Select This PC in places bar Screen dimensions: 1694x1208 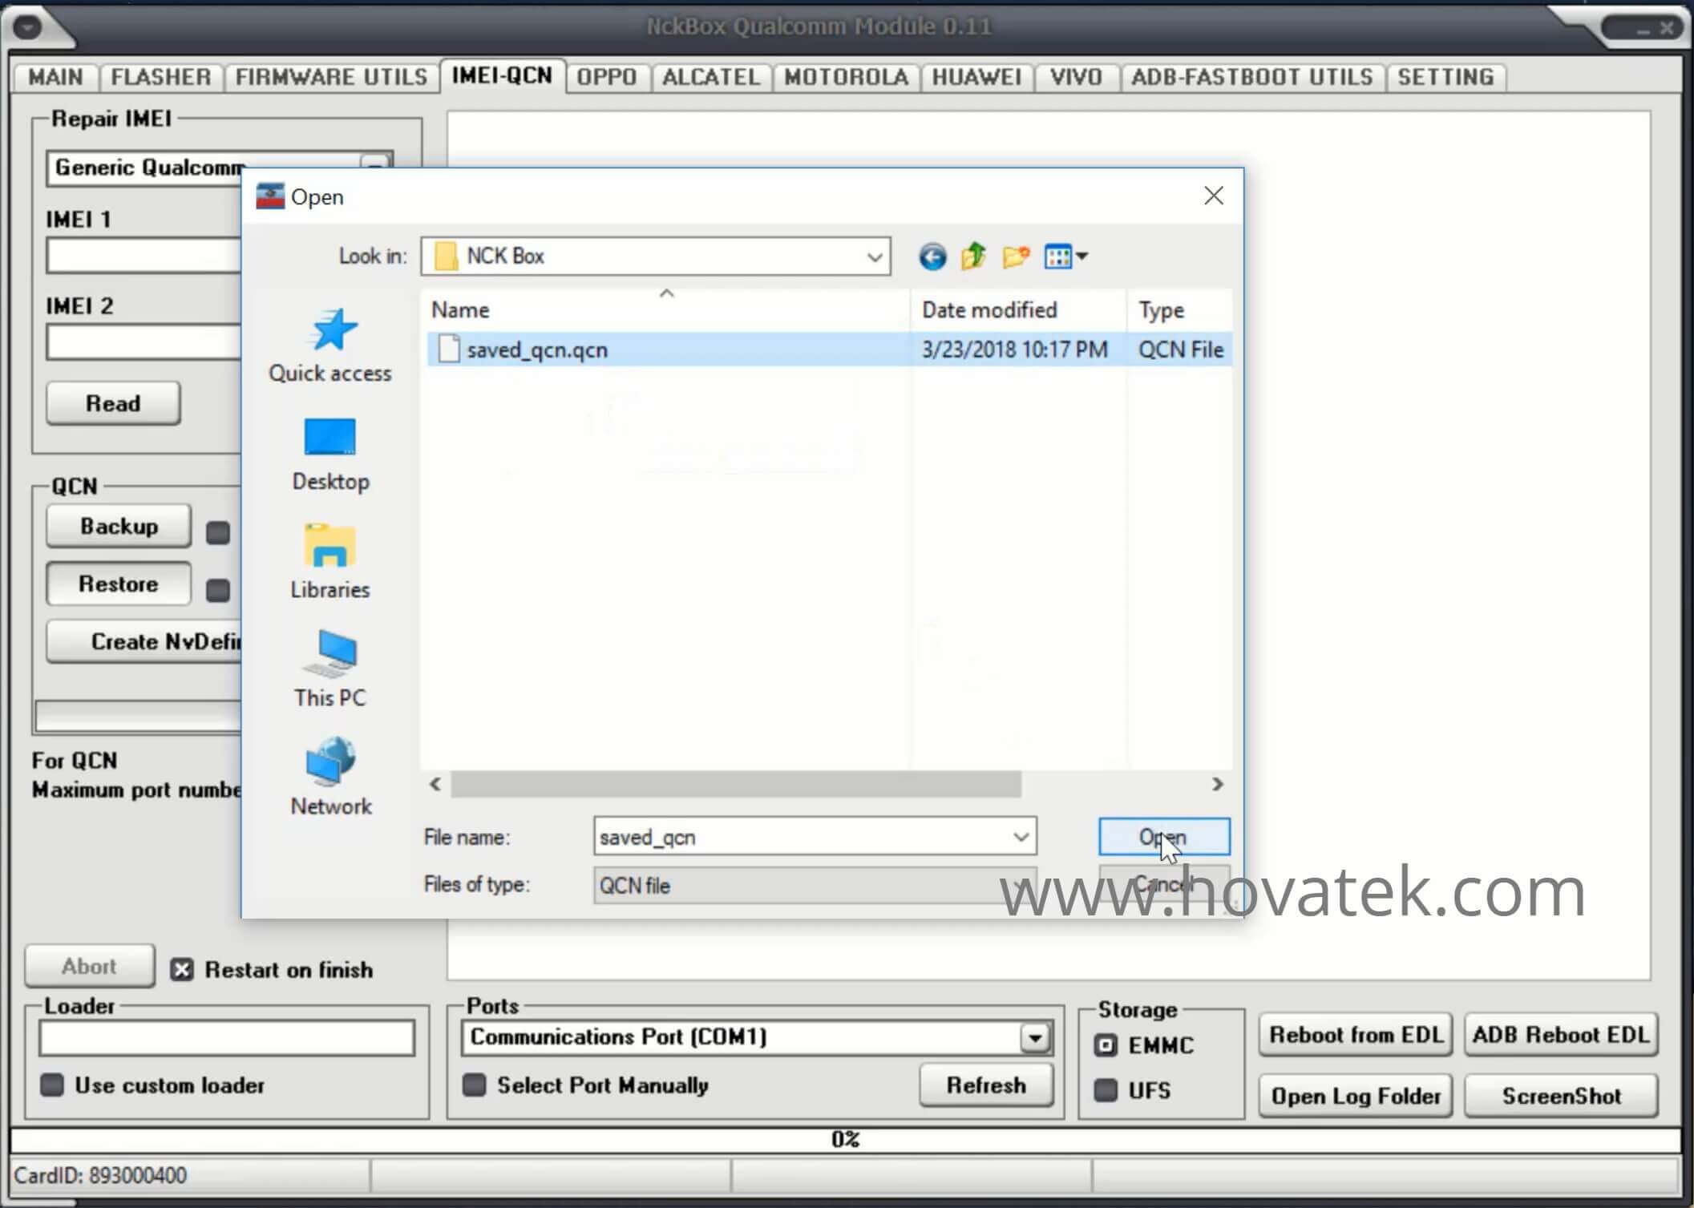click(x=330, y=669)
